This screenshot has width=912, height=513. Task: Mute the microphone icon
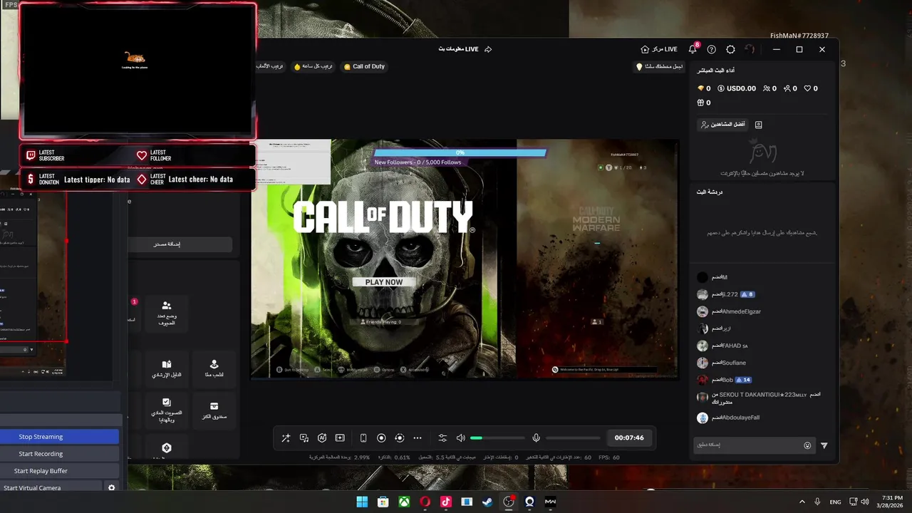click(x=536, y=438)
